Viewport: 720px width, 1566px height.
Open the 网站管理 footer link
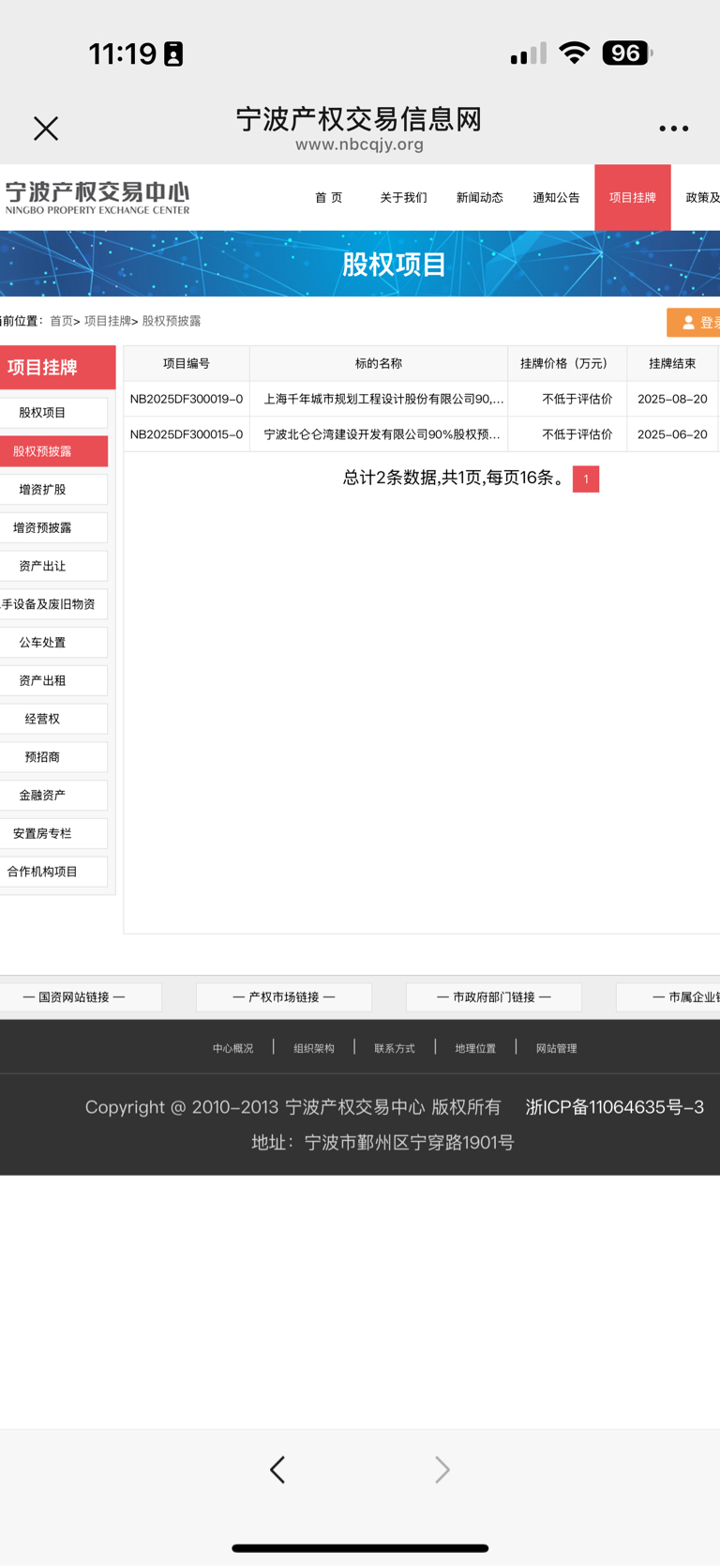[x=557, y=1048]
